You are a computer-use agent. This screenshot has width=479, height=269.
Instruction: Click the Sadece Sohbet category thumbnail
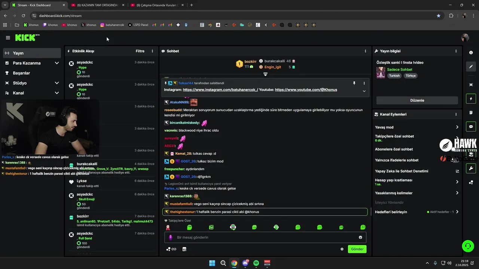(381, 72)
